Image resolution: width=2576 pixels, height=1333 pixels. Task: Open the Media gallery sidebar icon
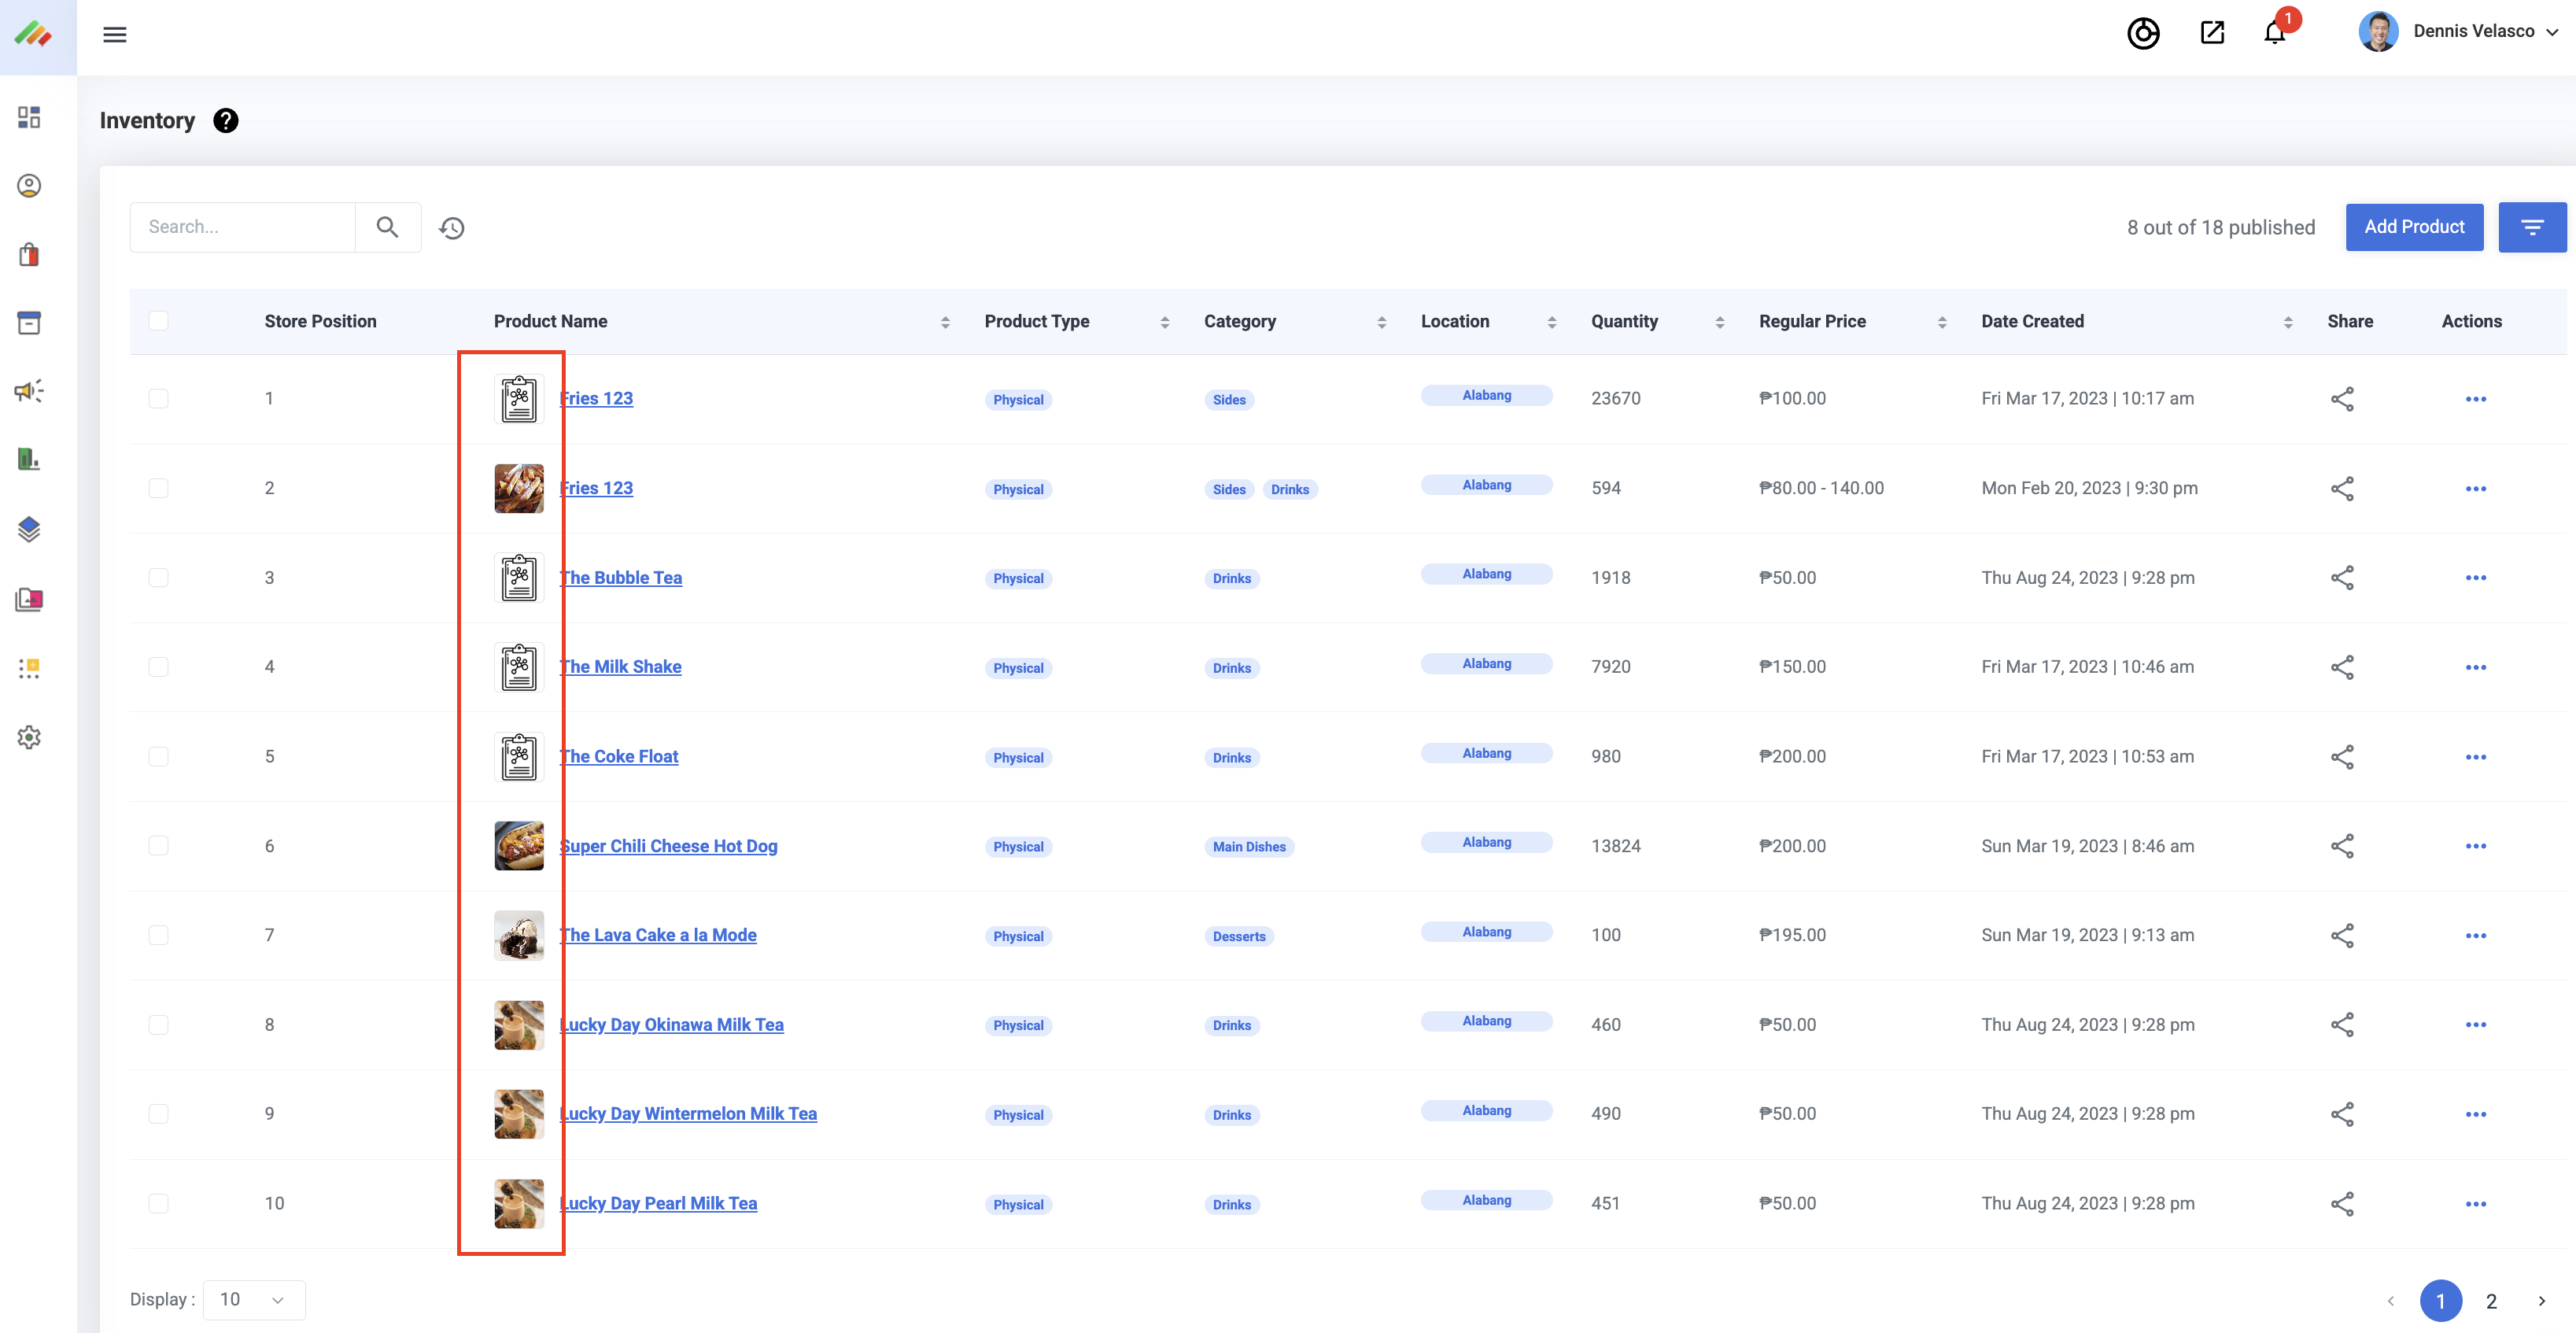[28, 600]
